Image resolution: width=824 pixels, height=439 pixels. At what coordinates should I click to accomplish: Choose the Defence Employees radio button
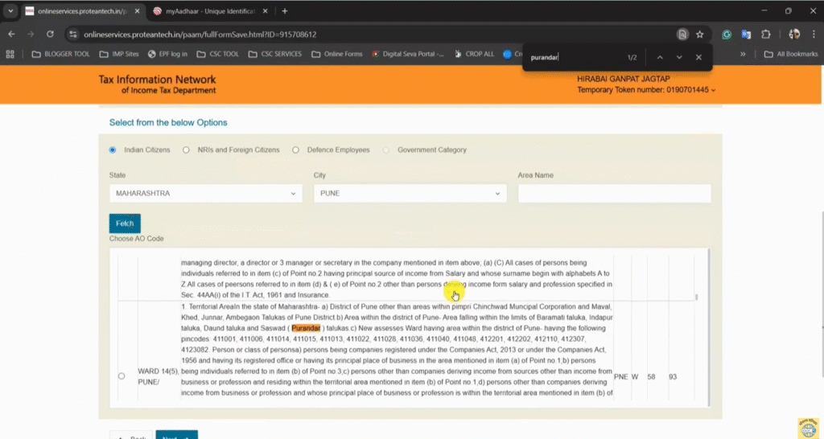click(296, 150)
